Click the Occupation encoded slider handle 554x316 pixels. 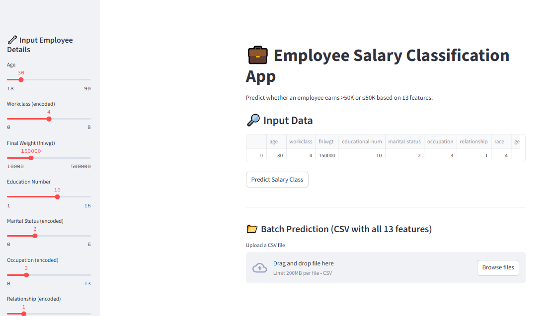tap(26, 274)
